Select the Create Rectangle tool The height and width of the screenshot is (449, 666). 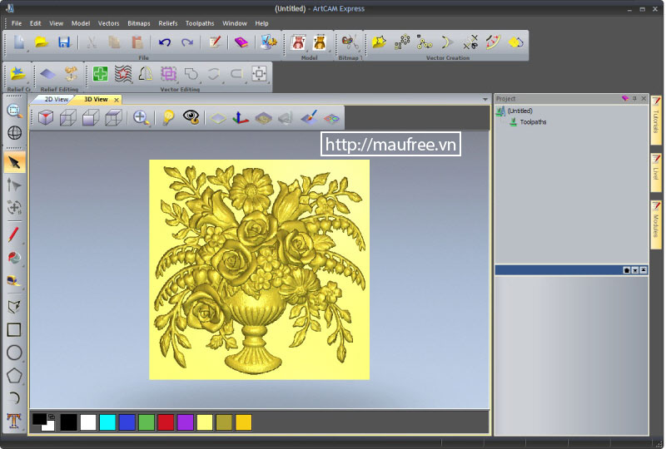pyautogui.click(x=14, y=329)
